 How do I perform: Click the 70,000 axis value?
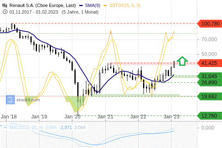point(209,39)
